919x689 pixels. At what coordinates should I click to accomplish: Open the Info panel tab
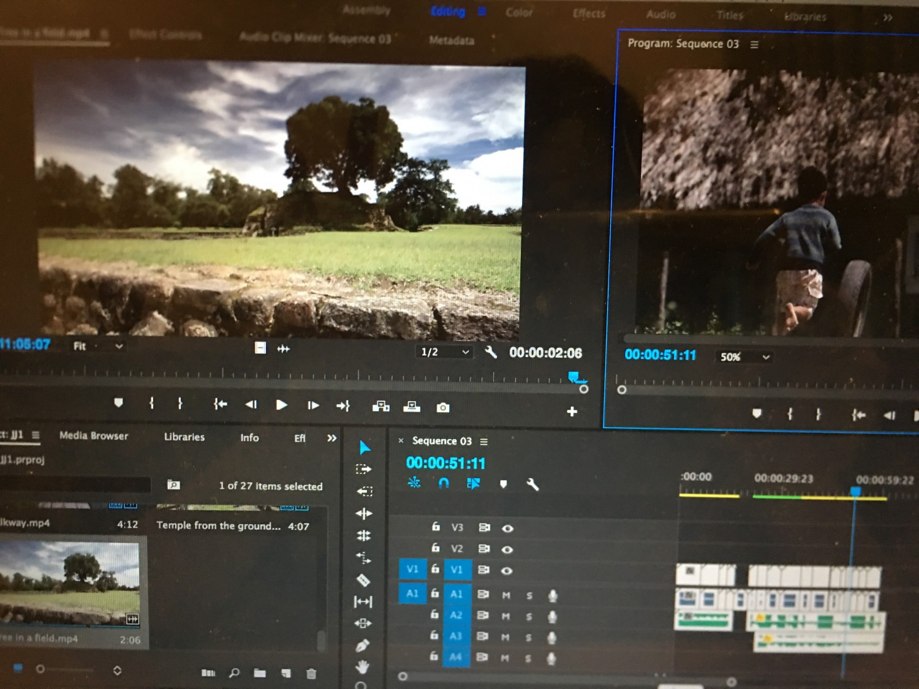249,437
